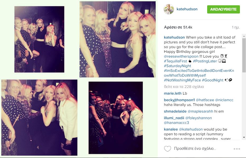The width and height of the screenshot is (246, 158).
Task: Click the #TequillaFirst hashtag
Action: (x=175, y=61)
